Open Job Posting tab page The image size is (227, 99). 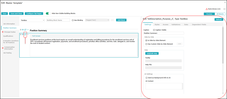(7, 53)
